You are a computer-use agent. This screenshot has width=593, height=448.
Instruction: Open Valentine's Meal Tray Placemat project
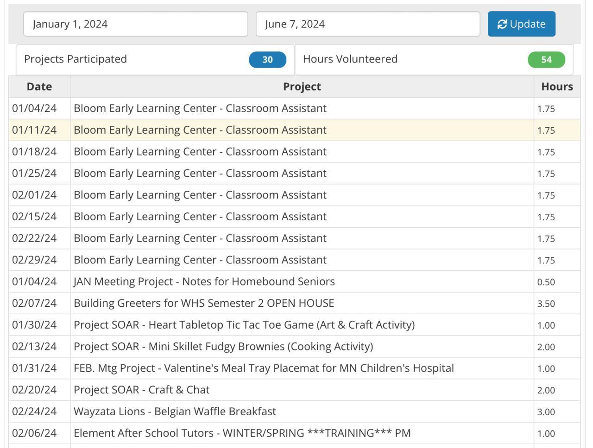pos(264,368)
